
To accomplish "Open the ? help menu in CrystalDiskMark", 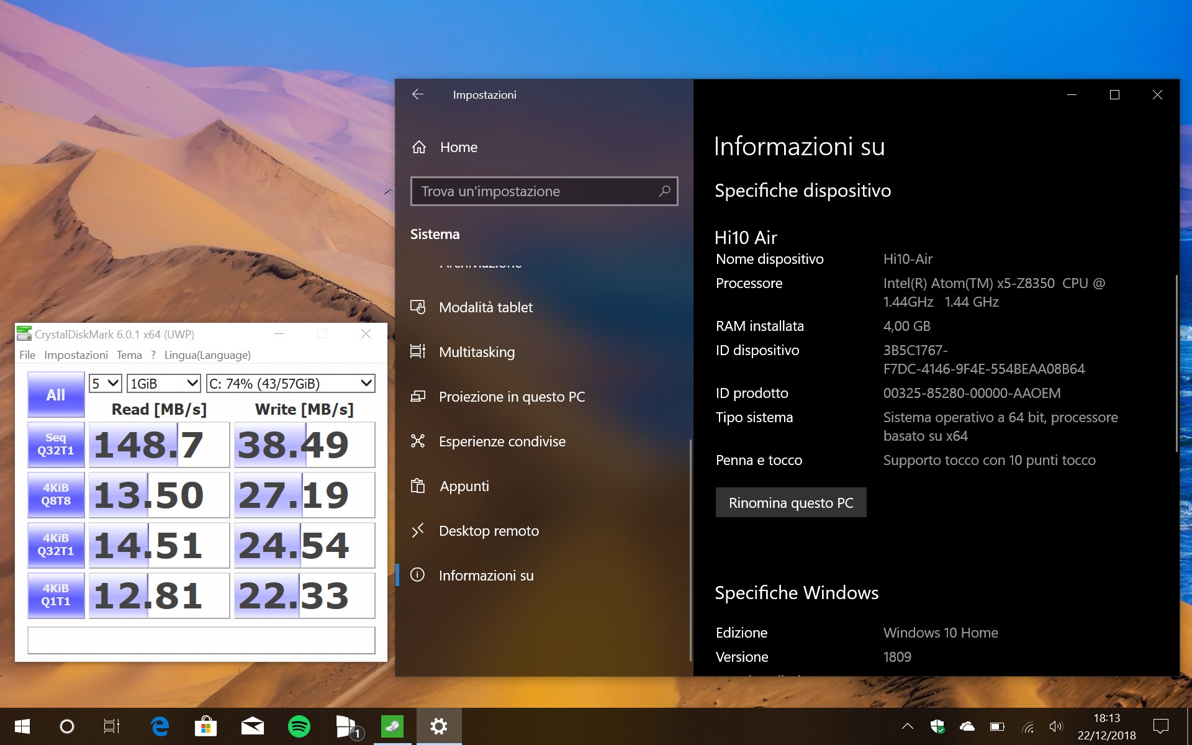I will 153,355.
